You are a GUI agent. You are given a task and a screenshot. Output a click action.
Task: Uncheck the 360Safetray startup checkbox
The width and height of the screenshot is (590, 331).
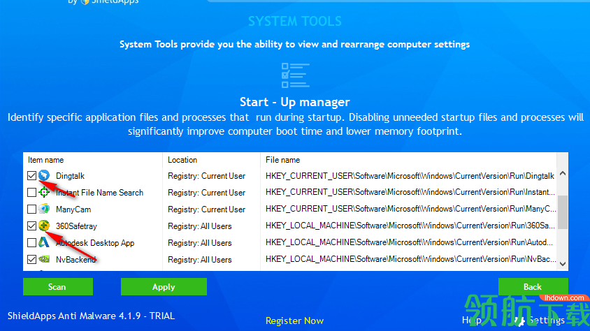tap(32, 226)
